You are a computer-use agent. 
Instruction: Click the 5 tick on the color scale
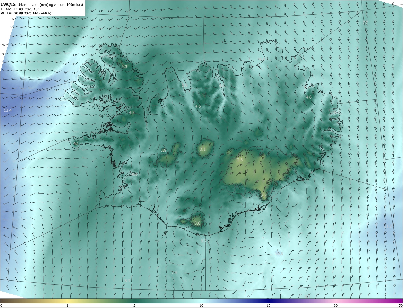[x=134, y=306]
